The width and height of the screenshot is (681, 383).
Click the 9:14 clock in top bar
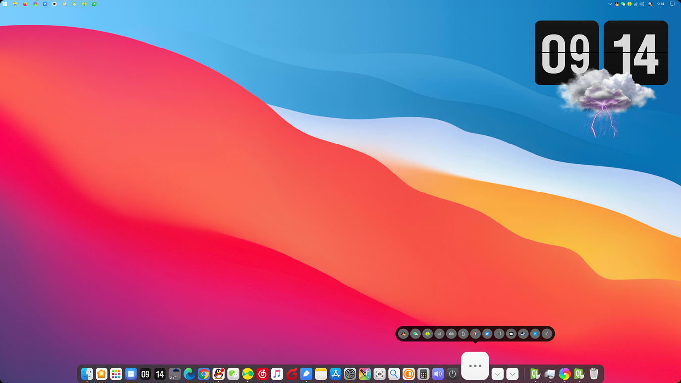661,4
